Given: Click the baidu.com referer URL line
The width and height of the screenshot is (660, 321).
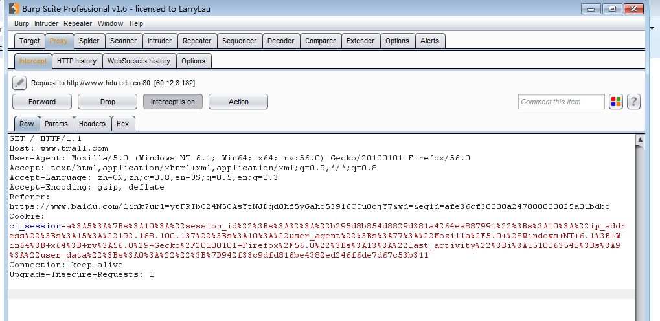Looking at the screenshot, I should 310,206.
